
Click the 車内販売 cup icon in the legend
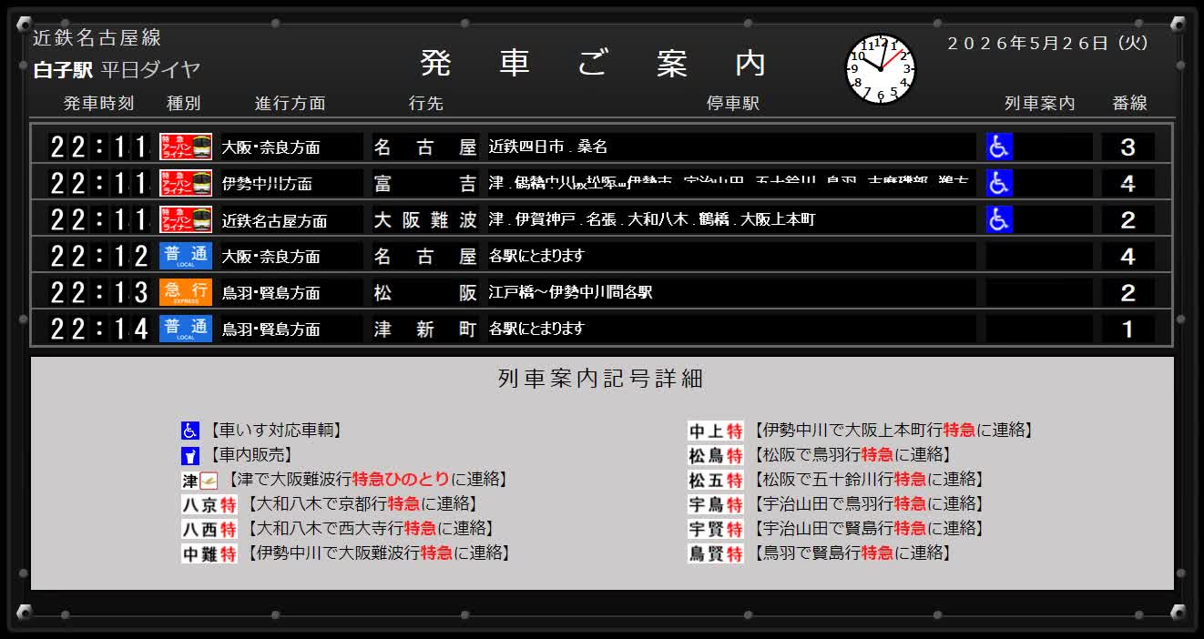tap(190, 455)
